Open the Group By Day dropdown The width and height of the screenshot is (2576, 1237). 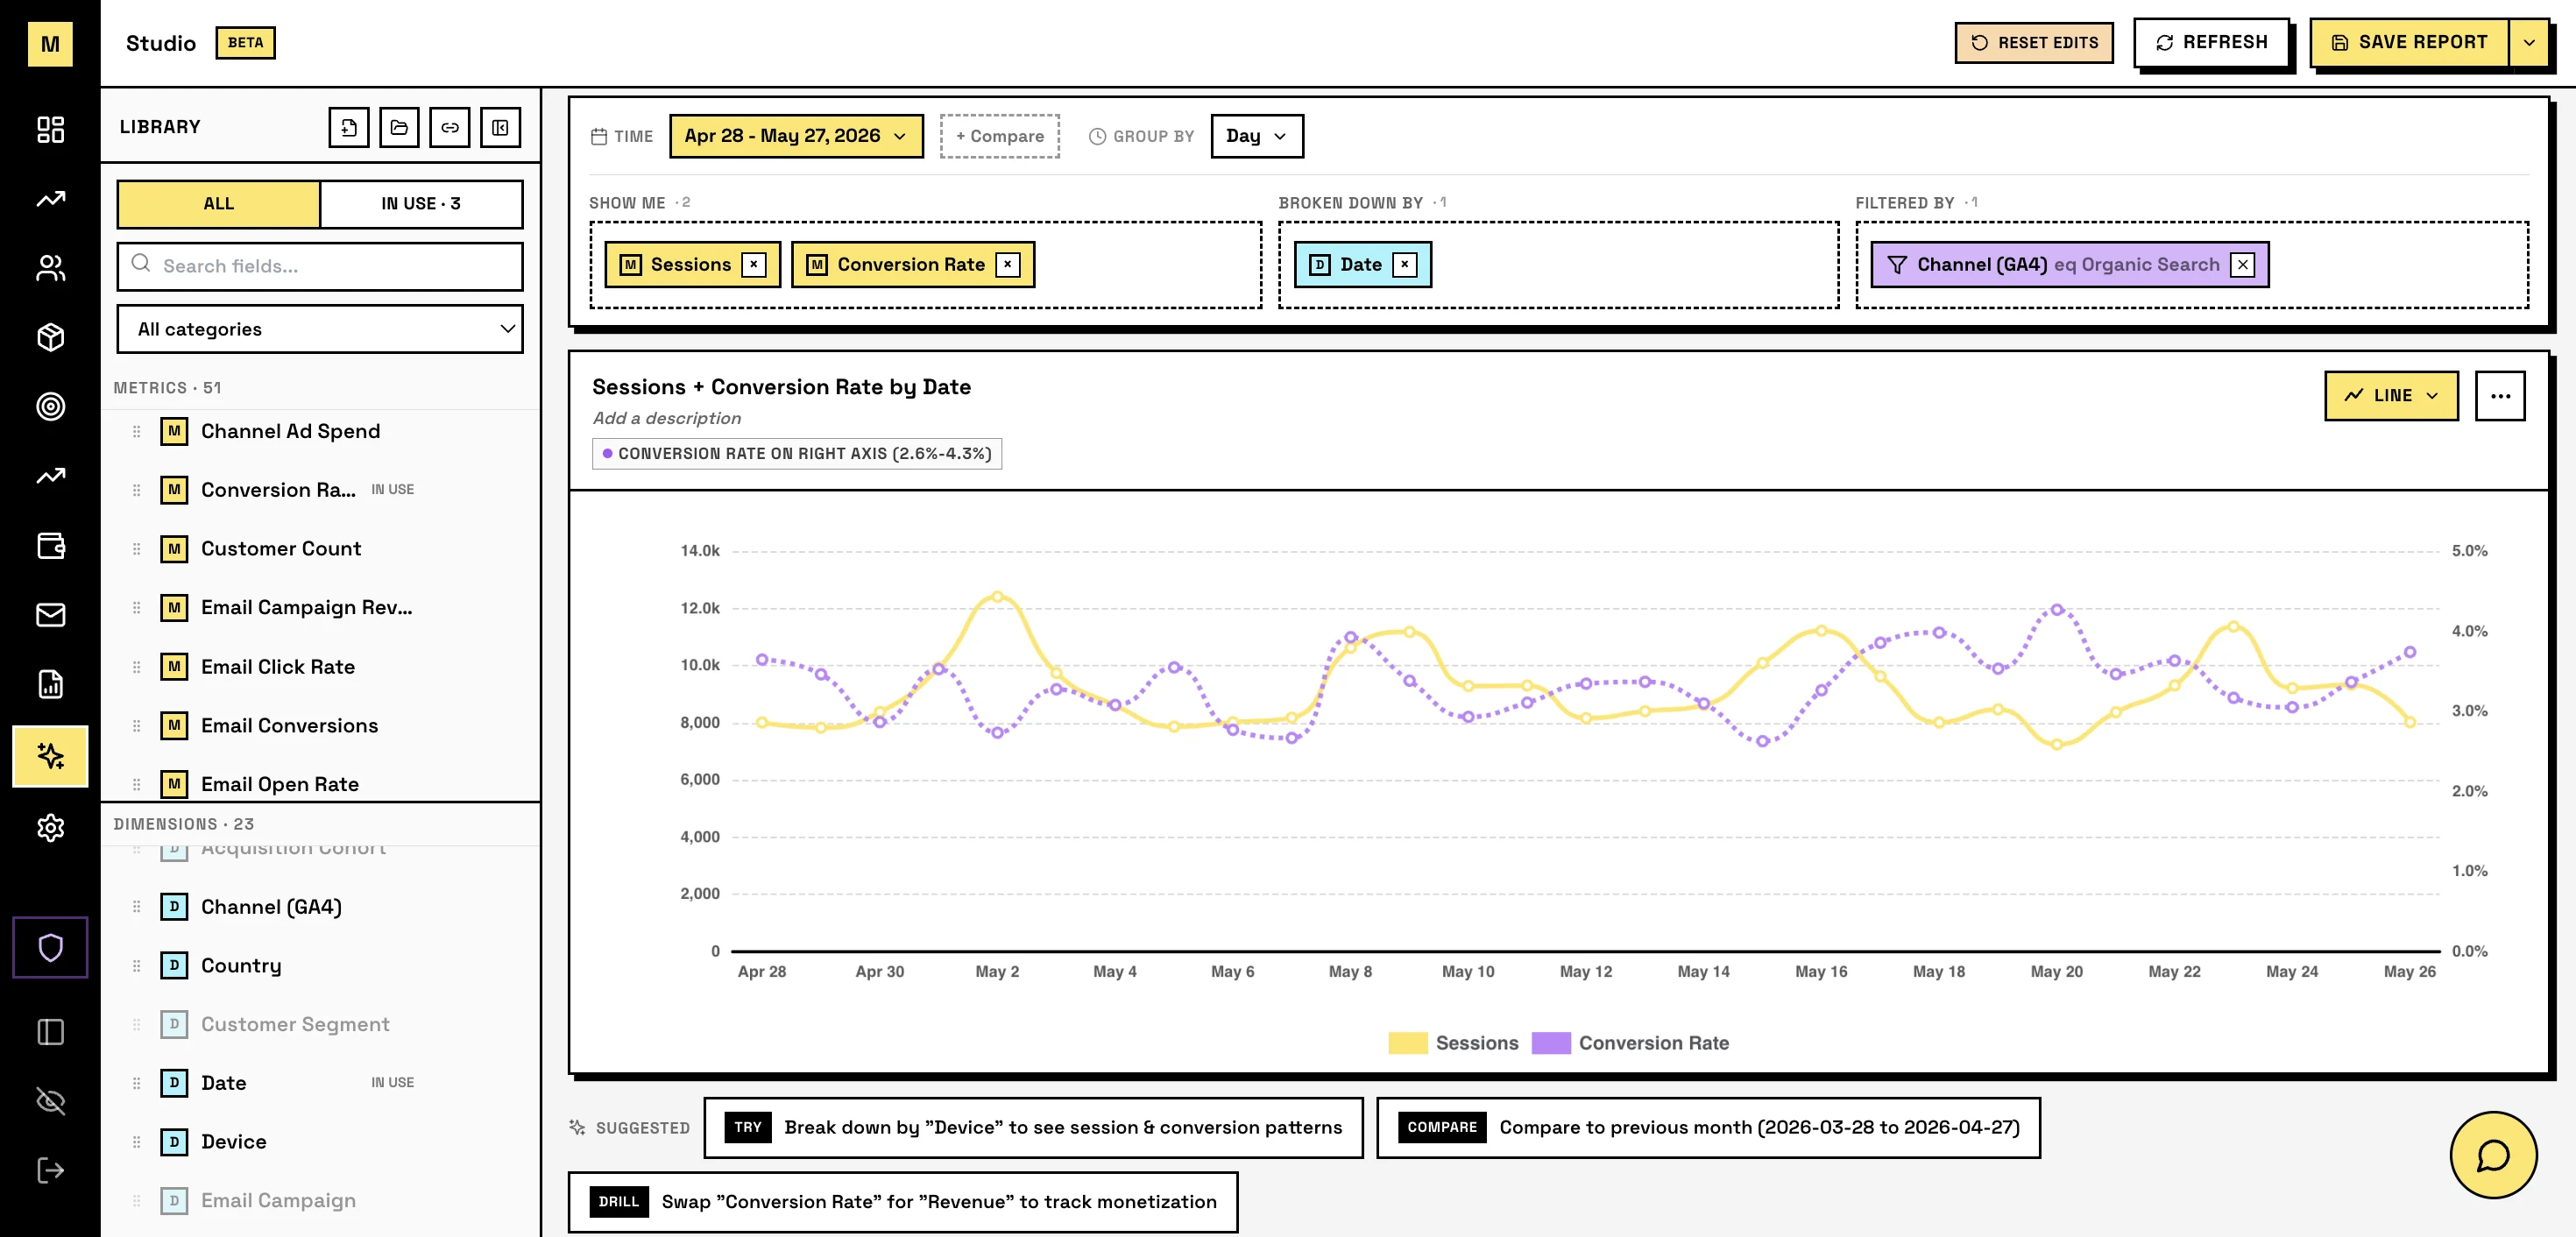point(1257,136)
